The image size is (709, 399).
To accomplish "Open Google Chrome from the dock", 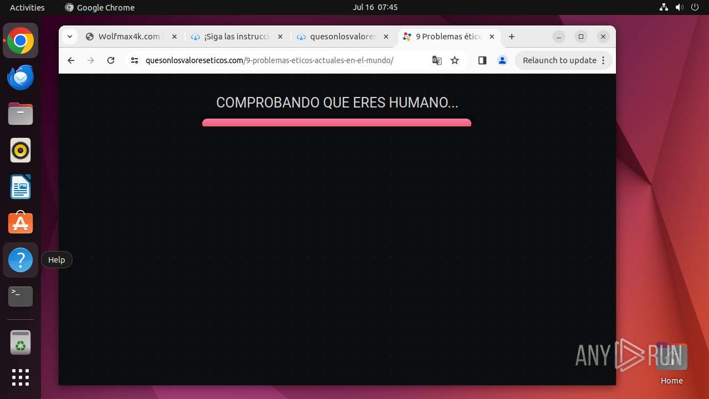I will [x=20, y=40].
